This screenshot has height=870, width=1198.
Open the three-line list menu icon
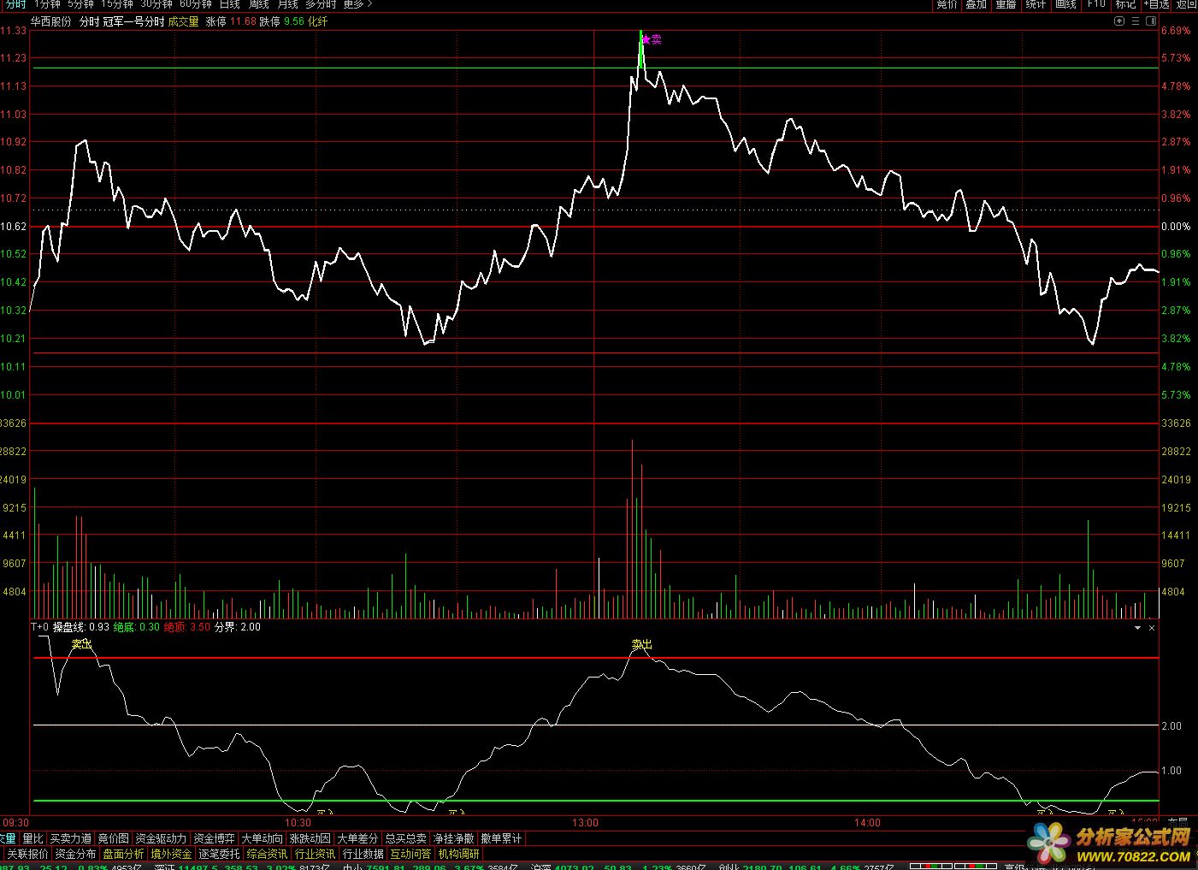click(1136, 21)
